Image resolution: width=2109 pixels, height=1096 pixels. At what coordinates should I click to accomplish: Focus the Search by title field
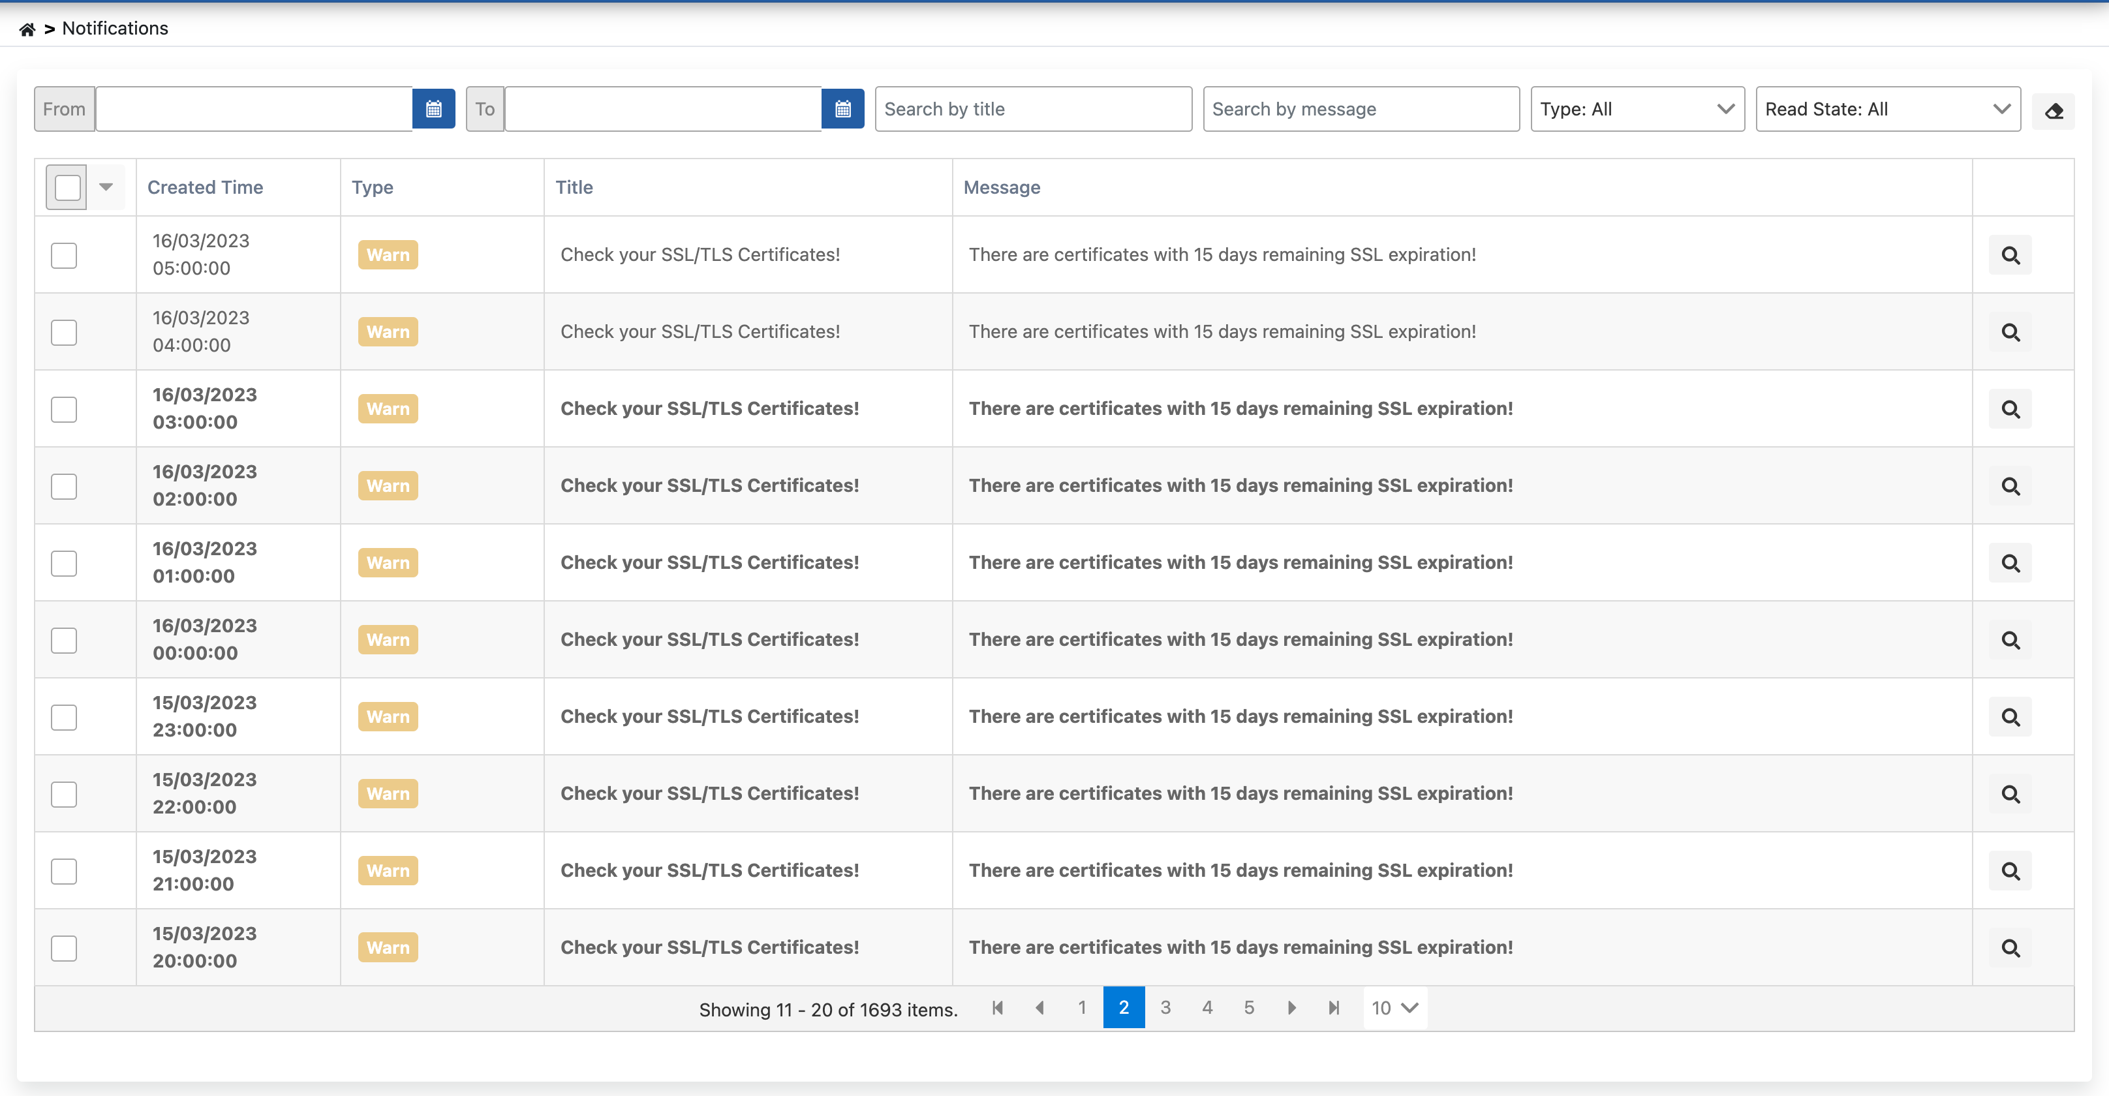(1032, 109)
